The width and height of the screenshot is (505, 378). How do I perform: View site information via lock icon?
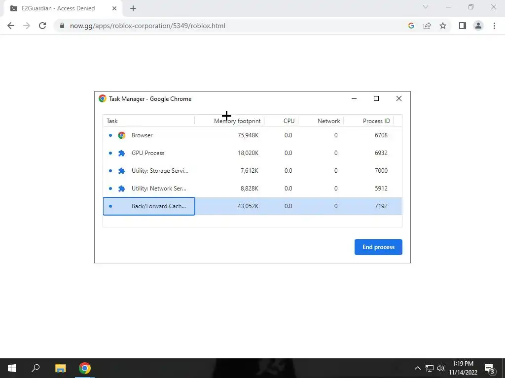(62, 26)
